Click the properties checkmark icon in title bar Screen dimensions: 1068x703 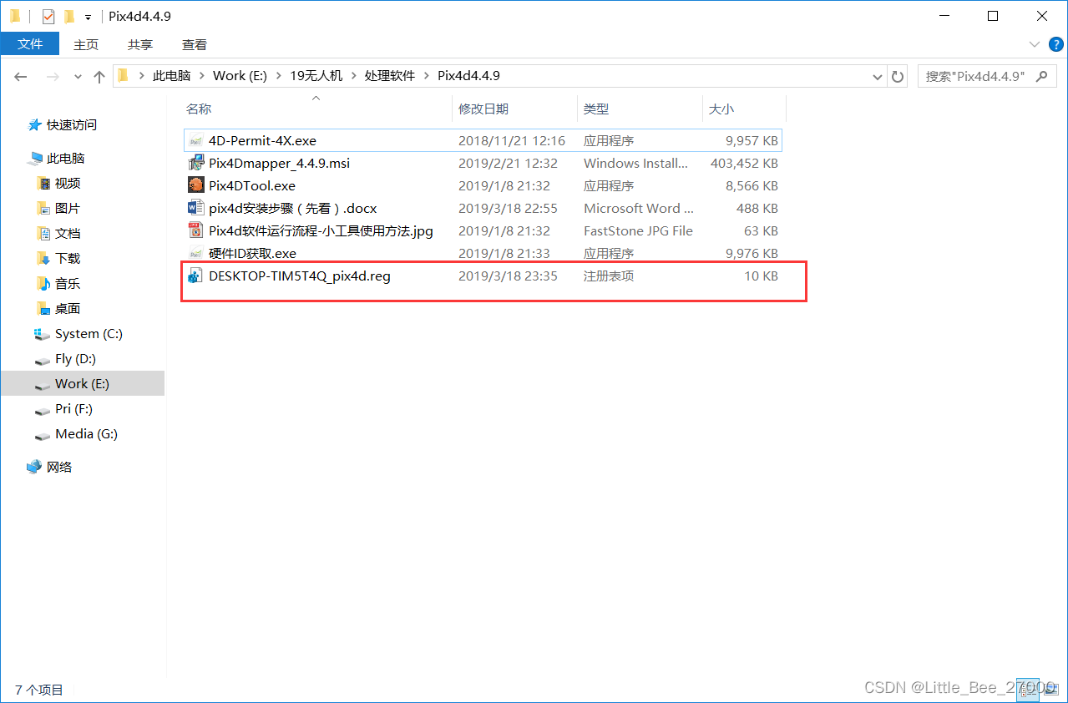click(48, 16)
